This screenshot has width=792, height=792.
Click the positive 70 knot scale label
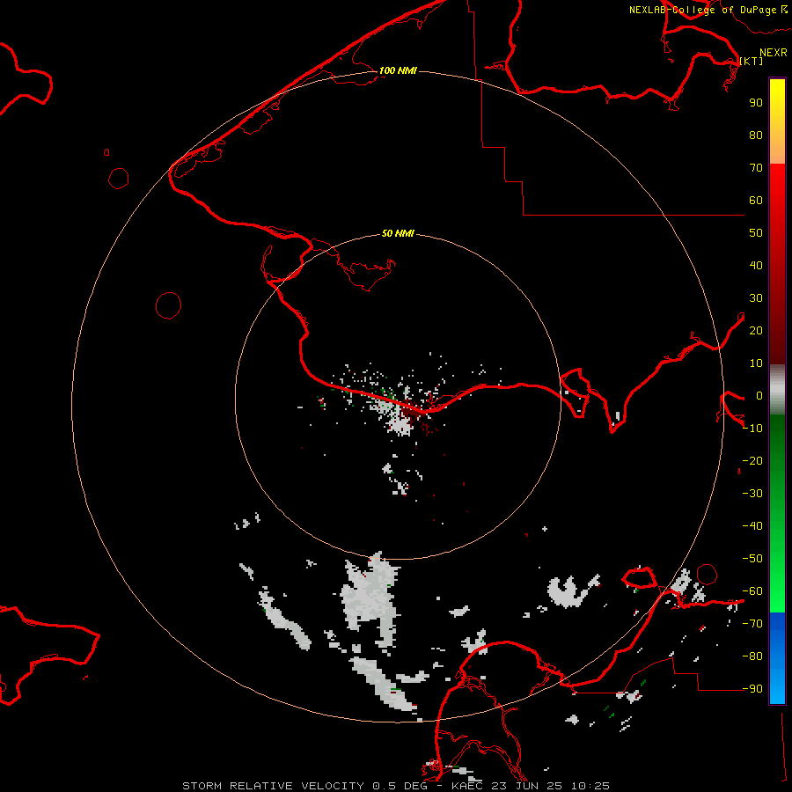pyautogui.click(x=756, y=168)
